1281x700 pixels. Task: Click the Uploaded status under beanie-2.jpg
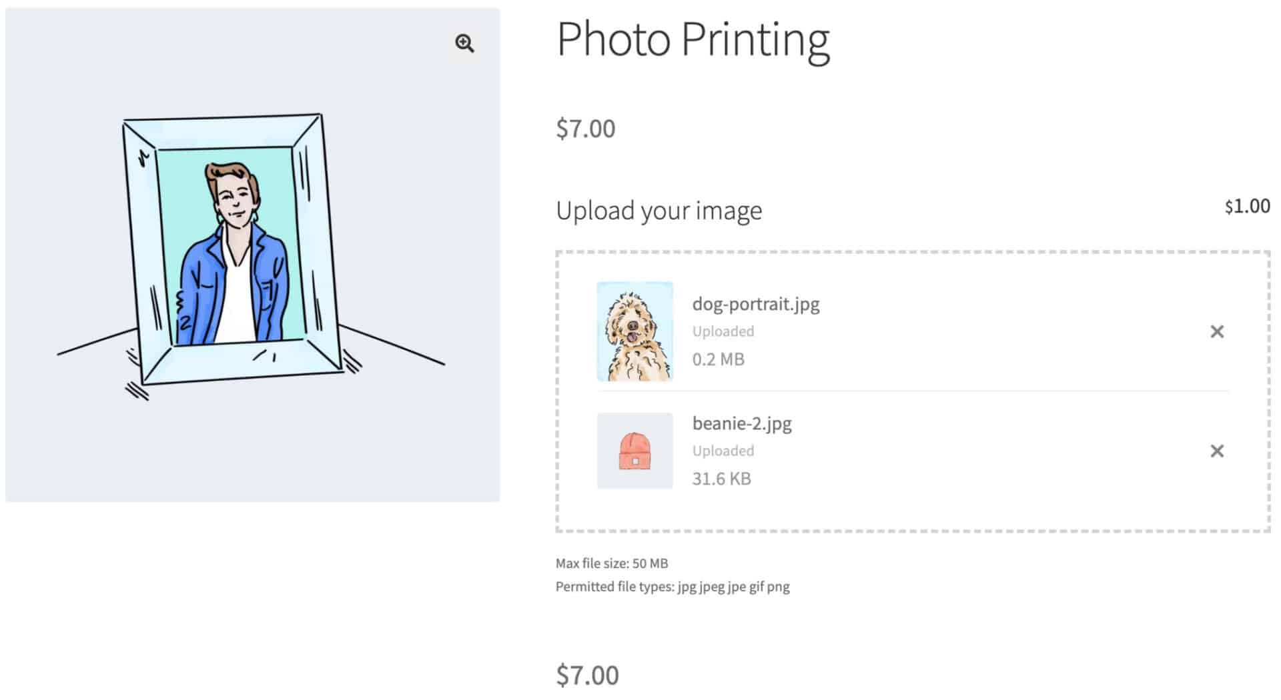723,451
